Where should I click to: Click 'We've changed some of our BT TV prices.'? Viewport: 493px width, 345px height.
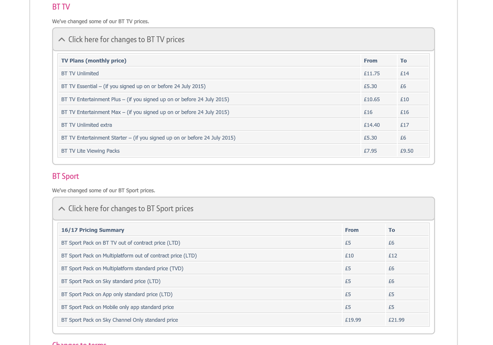tap(101, 21)
